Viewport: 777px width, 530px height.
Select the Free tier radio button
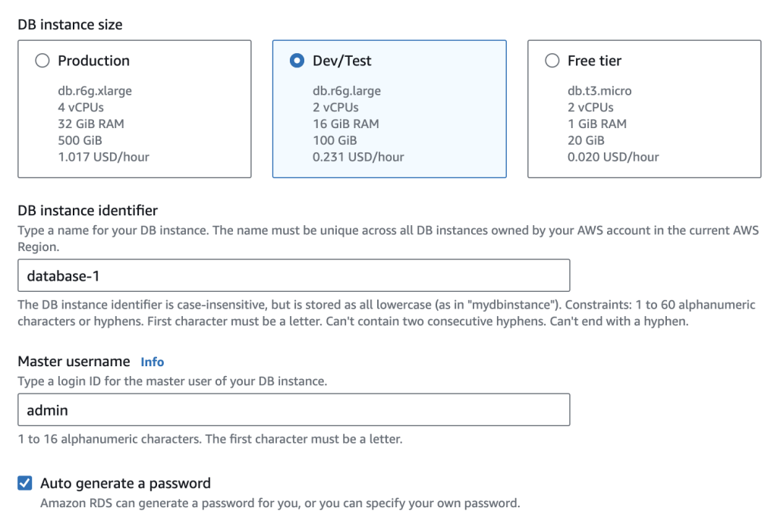[x=553, y=61]
